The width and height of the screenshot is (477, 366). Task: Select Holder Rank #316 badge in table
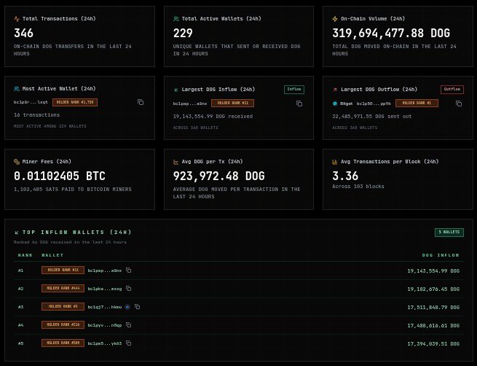click(x=63, y=324)
